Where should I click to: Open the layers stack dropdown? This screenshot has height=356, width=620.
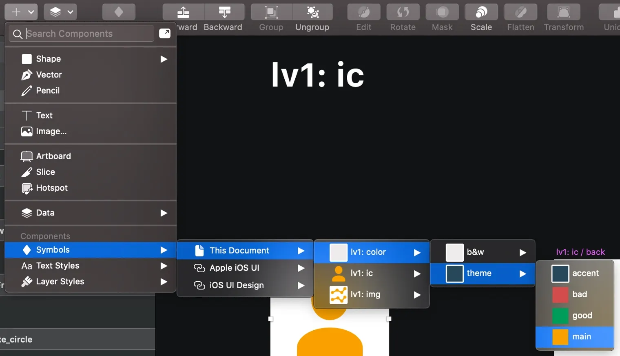[61, 12]
